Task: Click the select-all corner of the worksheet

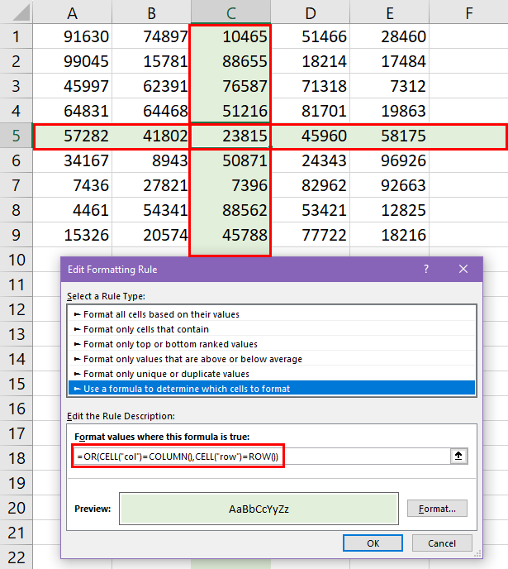Action: click(x=17, y=12)
